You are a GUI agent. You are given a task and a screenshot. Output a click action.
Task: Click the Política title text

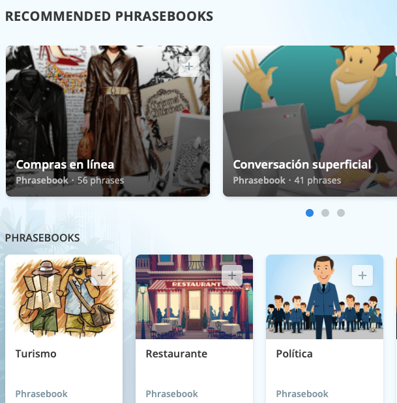[294, 354]
